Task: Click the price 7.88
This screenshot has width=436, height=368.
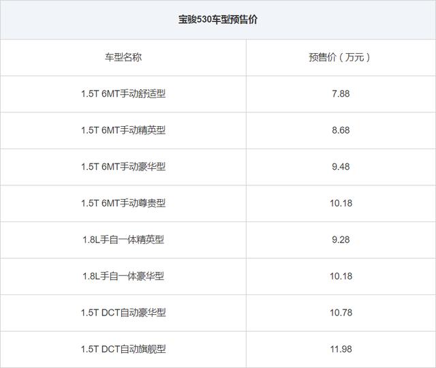Action: (341, 94)
